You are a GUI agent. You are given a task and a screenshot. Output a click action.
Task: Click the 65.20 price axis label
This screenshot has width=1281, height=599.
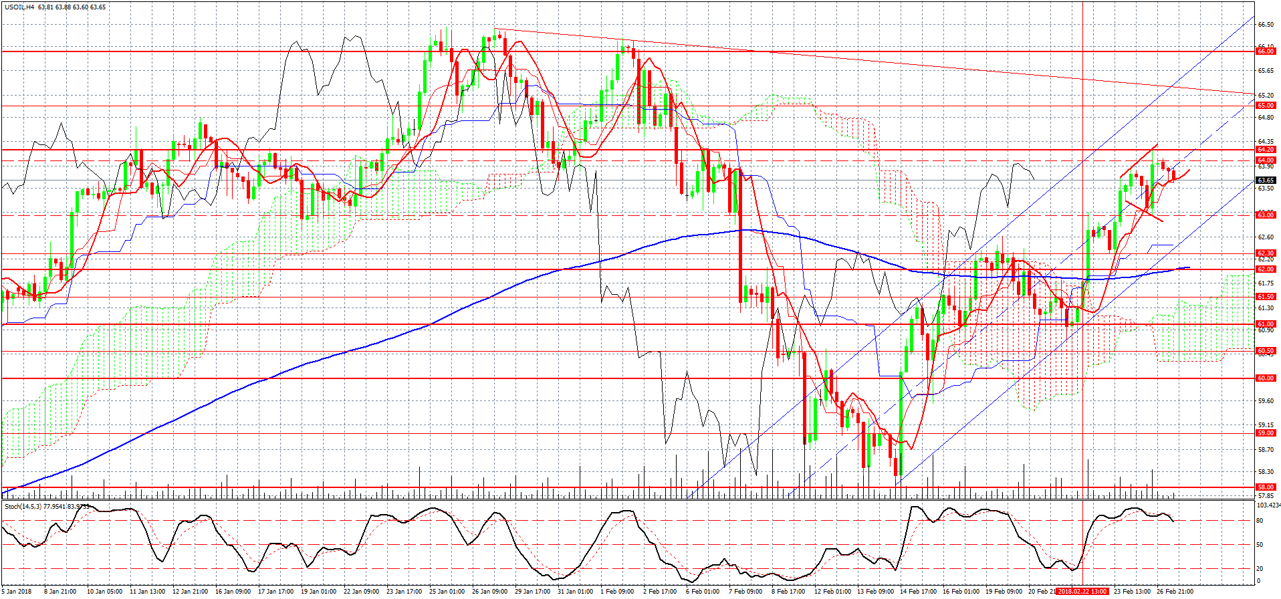(1266, 95)
